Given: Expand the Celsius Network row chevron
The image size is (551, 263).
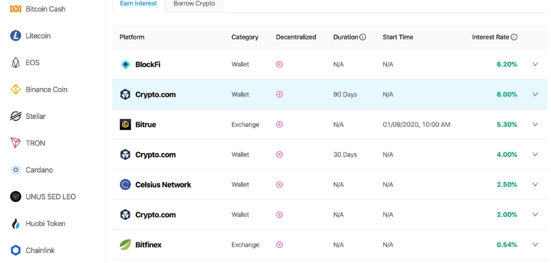Looking at the screenshot, I should [x=535, y=184].
